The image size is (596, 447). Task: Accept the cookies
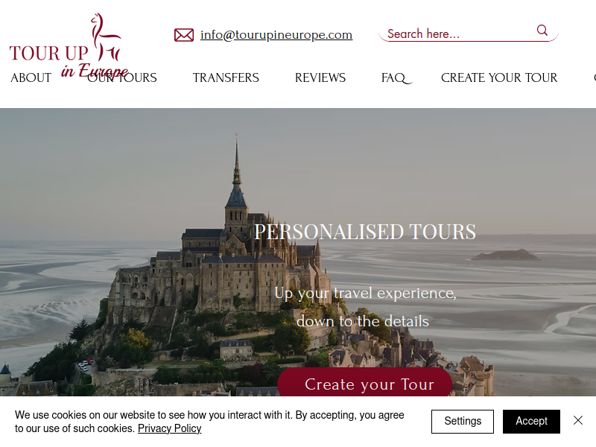coord(531,421)
